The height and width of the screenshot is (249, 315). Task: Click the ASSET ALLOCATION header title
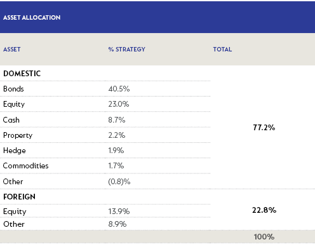point(32,18)
